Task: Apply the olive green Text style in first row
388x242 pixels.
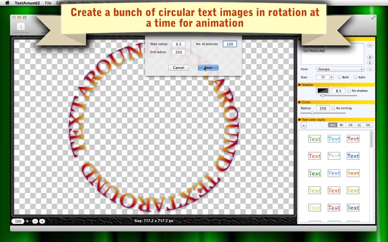Action: click(x=314, y=139)
